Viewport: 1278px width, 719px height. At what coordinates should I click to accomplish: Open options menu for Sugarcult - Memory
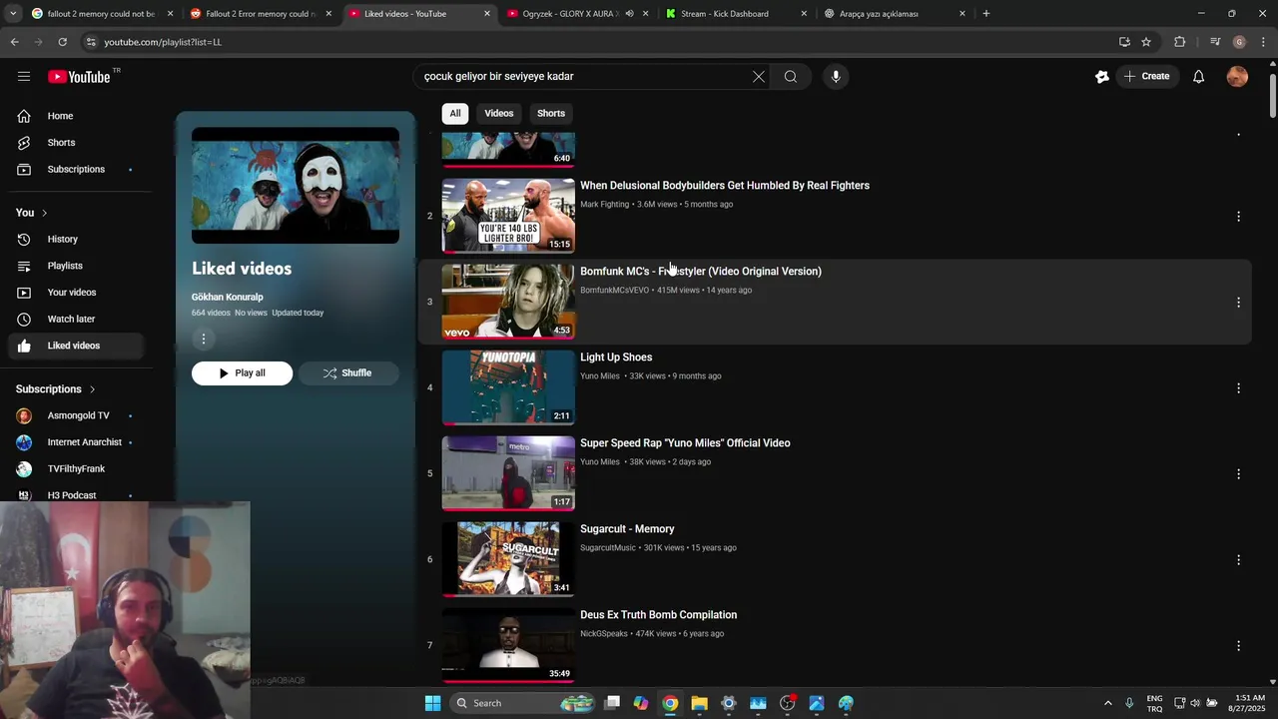coord(1238,560)
